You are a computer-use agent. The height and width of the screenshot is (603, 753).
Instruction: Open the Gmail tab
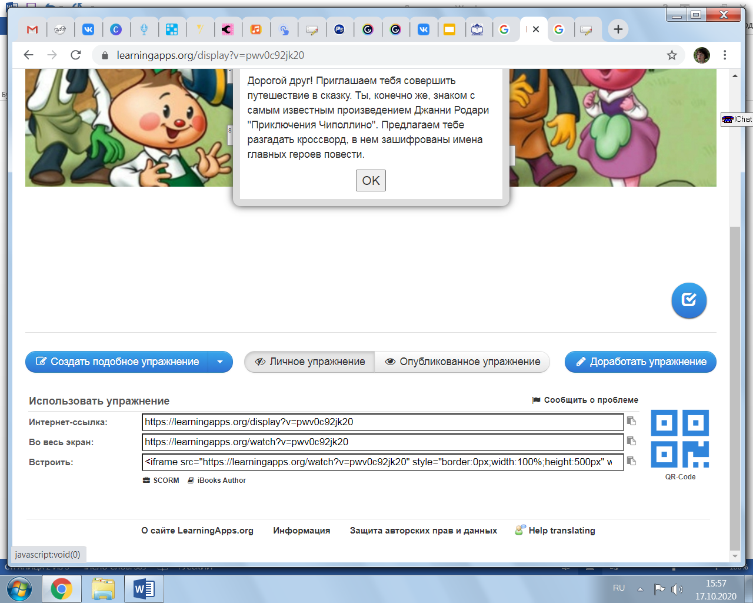[32, 29]
